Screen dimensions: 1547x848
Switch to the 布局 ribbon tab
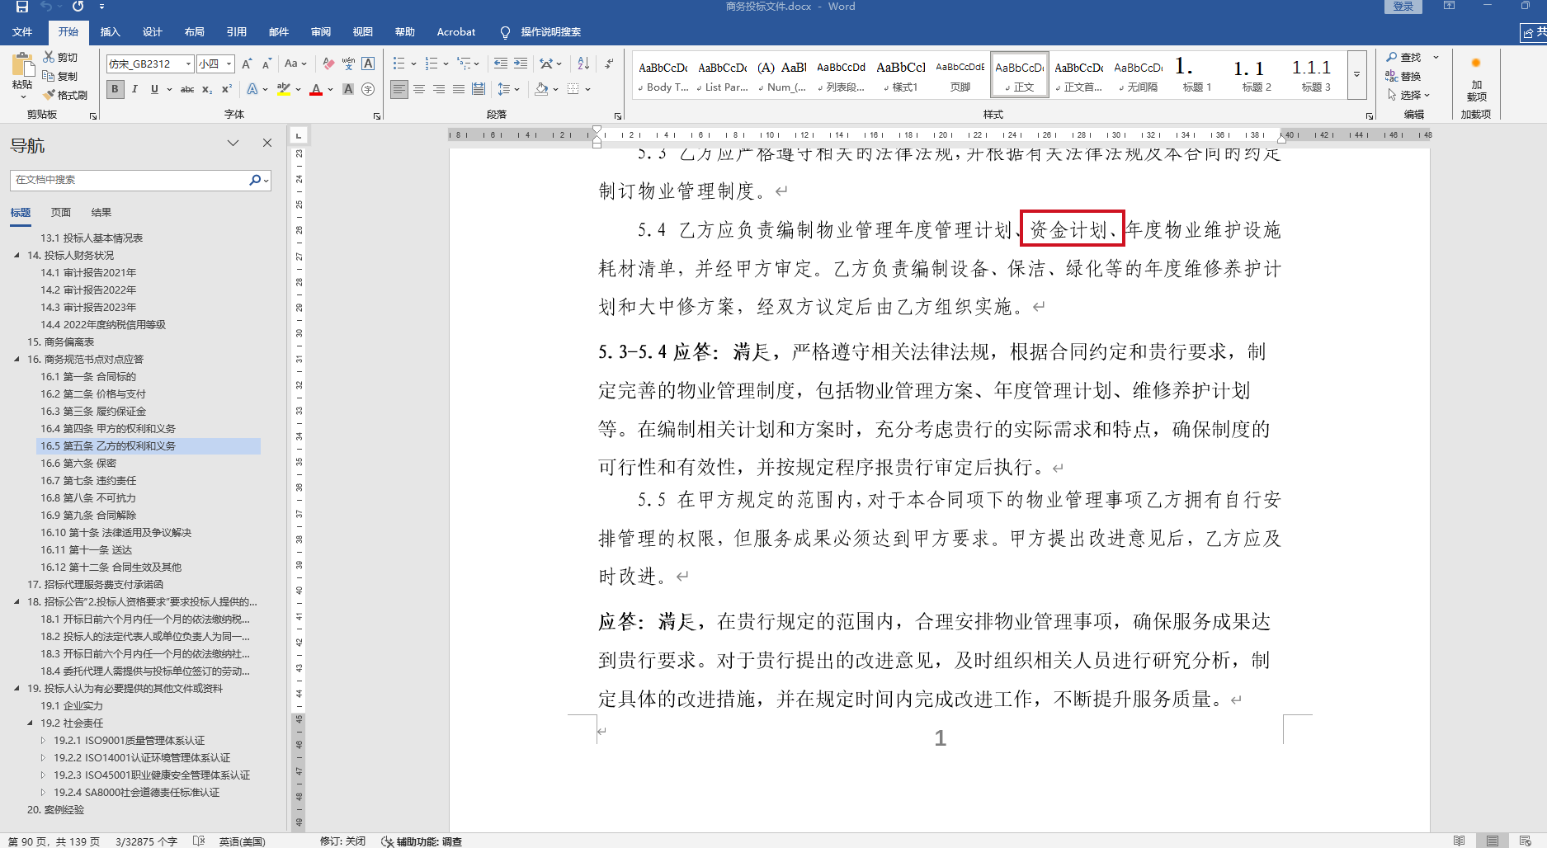[195, 32]
